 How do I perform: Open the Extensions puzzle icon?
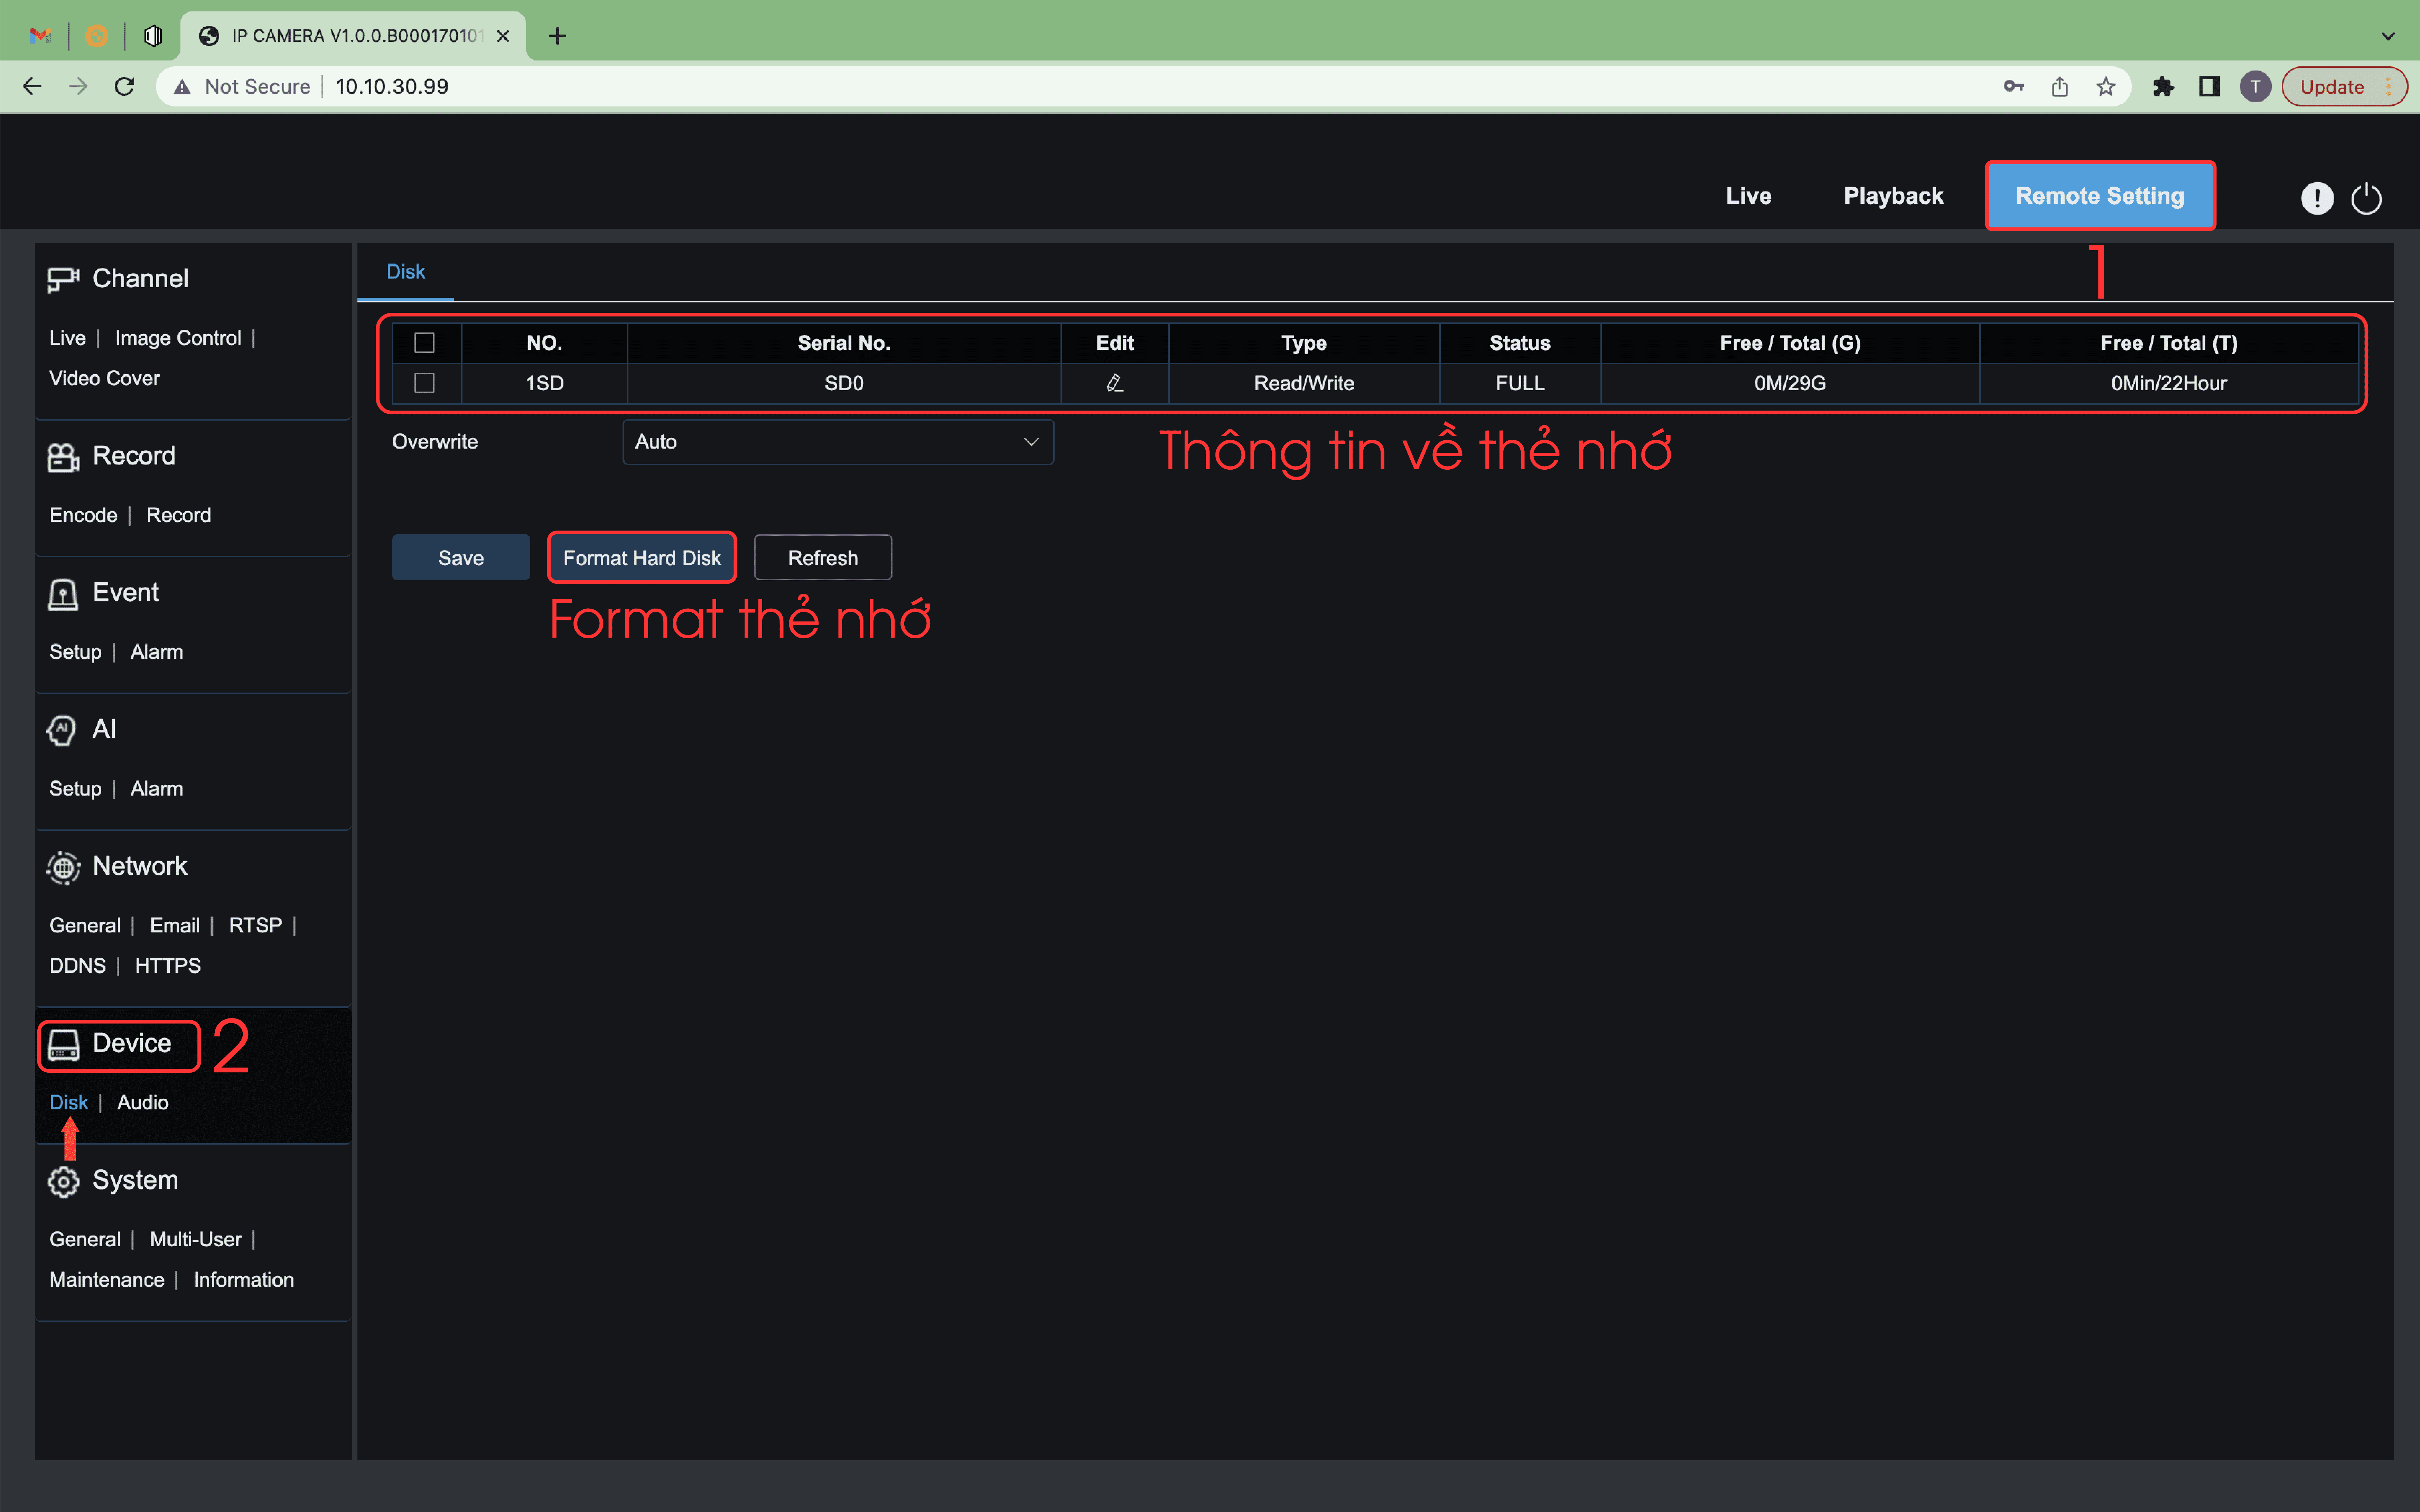2163,87
